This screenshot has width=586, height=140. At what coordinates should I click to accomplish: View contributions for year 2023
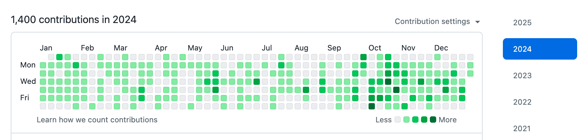point(522,76)
